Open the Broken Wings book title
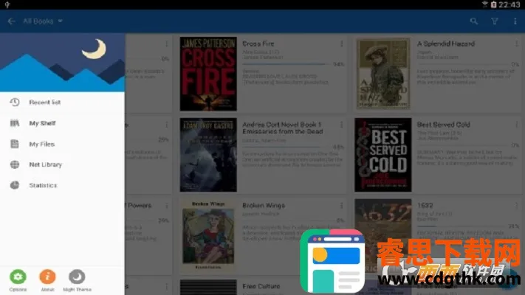 tap(264, 206)
